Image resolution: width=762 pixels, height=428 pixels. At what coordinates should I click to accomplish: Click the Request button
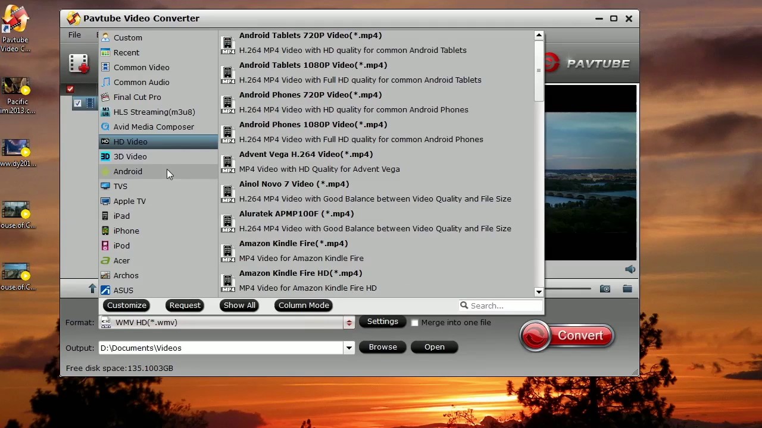point(185,305)
